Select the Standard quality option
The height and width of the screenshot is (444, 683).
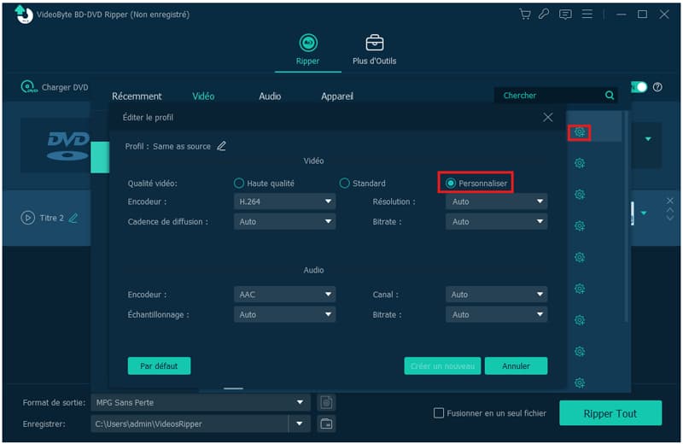pos(345,184)
